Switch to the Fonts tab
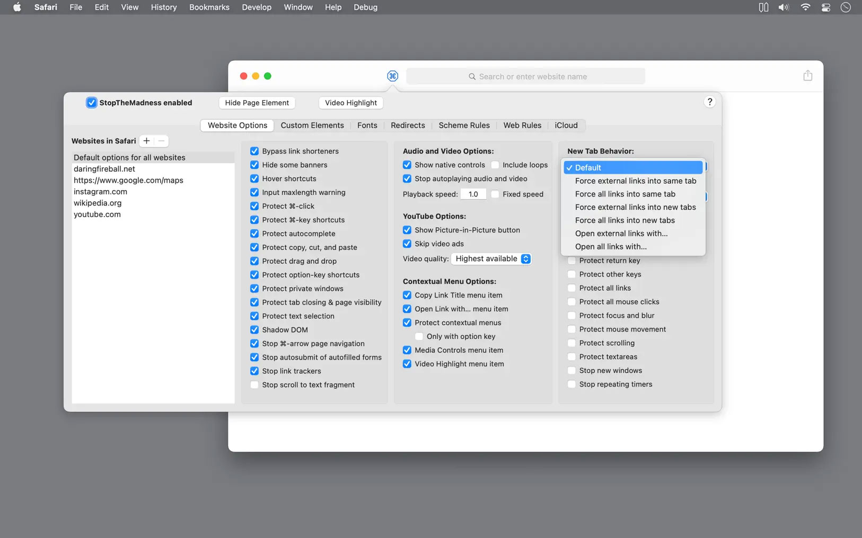Viewport: 862px width, 538px height. tap(367, 125)
